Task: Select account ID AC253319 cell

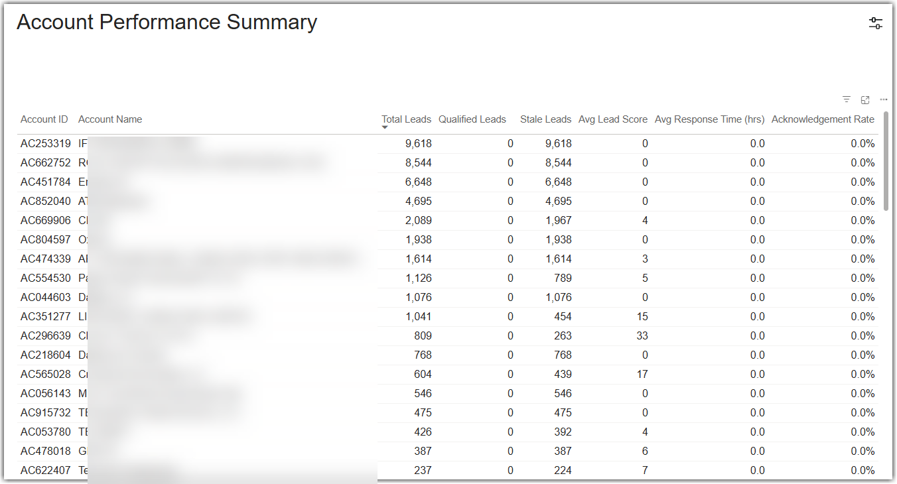Action: (x=46, y=144)
